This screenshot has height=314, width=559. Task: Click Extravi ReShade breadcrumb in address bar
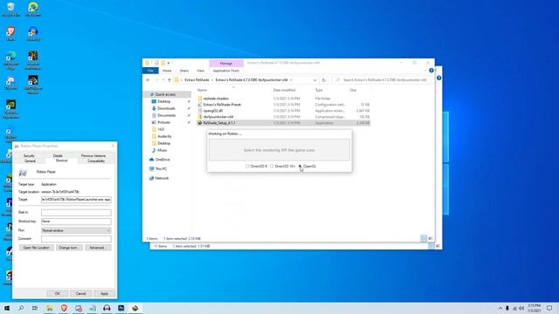[197, 80]
